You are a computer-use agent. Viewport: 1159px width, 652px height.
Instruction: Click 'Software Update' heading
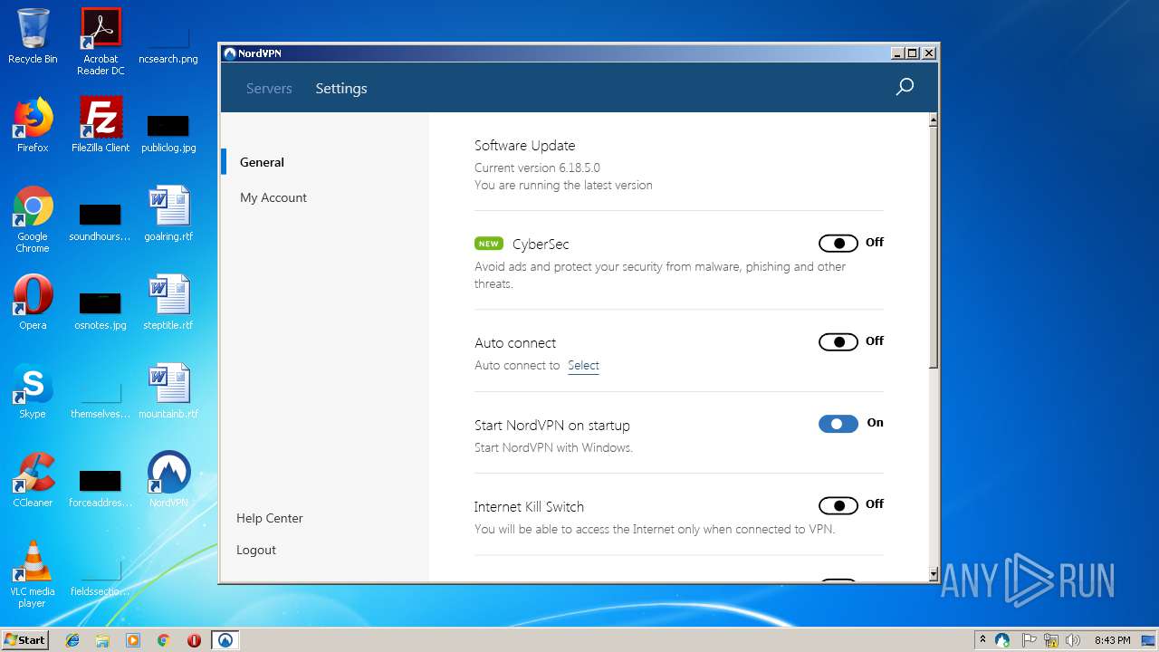click(525, 145)
